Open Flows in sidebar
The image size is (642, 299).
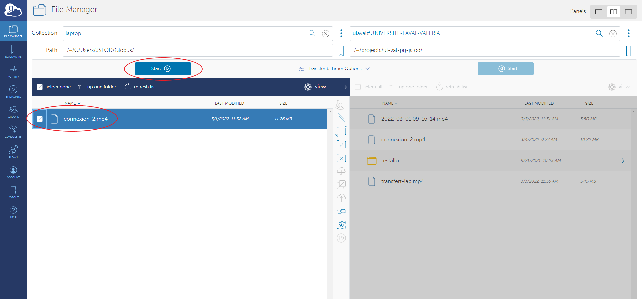click(x=13, y=152)
